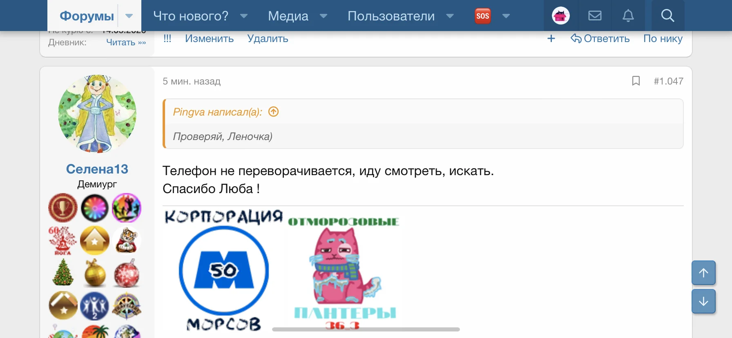Click the red ornament ball badge
732x338 pixels.
coord(127,273)
